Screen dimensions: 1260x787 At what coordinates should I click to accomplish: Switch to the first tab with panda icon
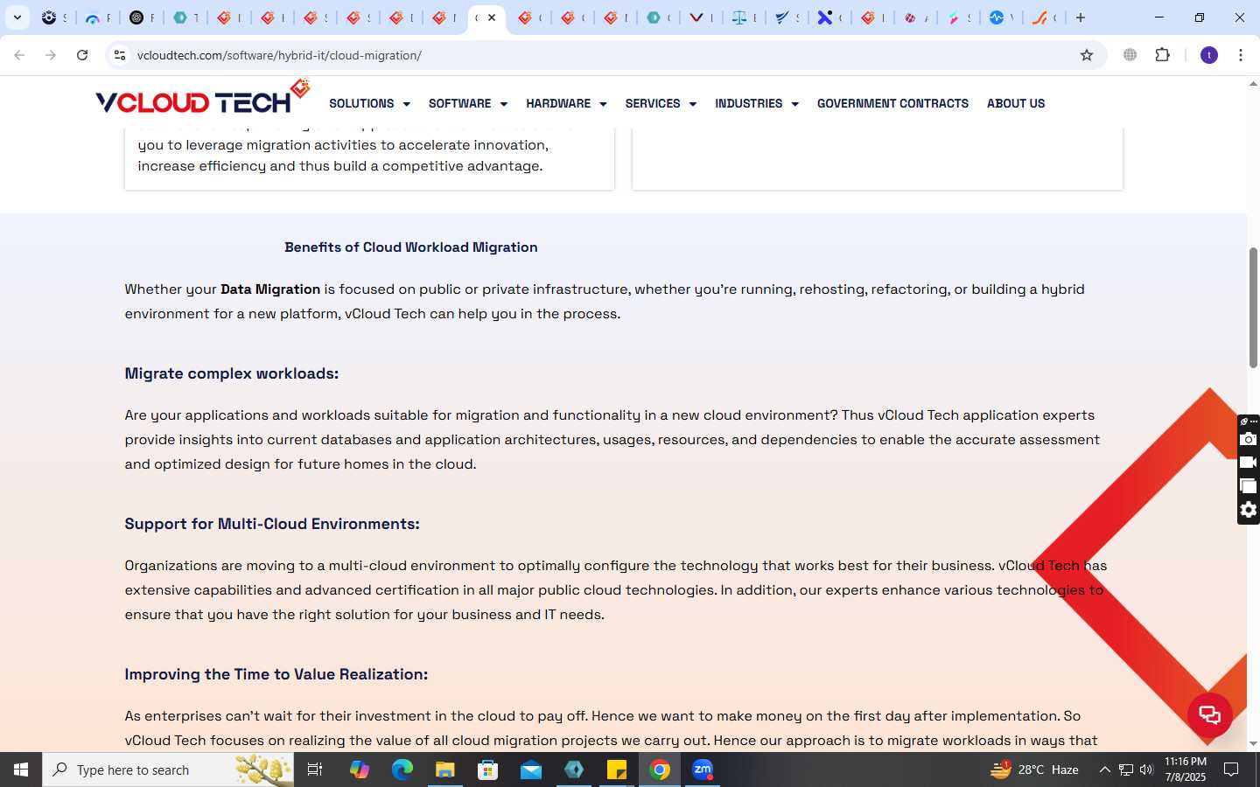click(x=50, y=17)
